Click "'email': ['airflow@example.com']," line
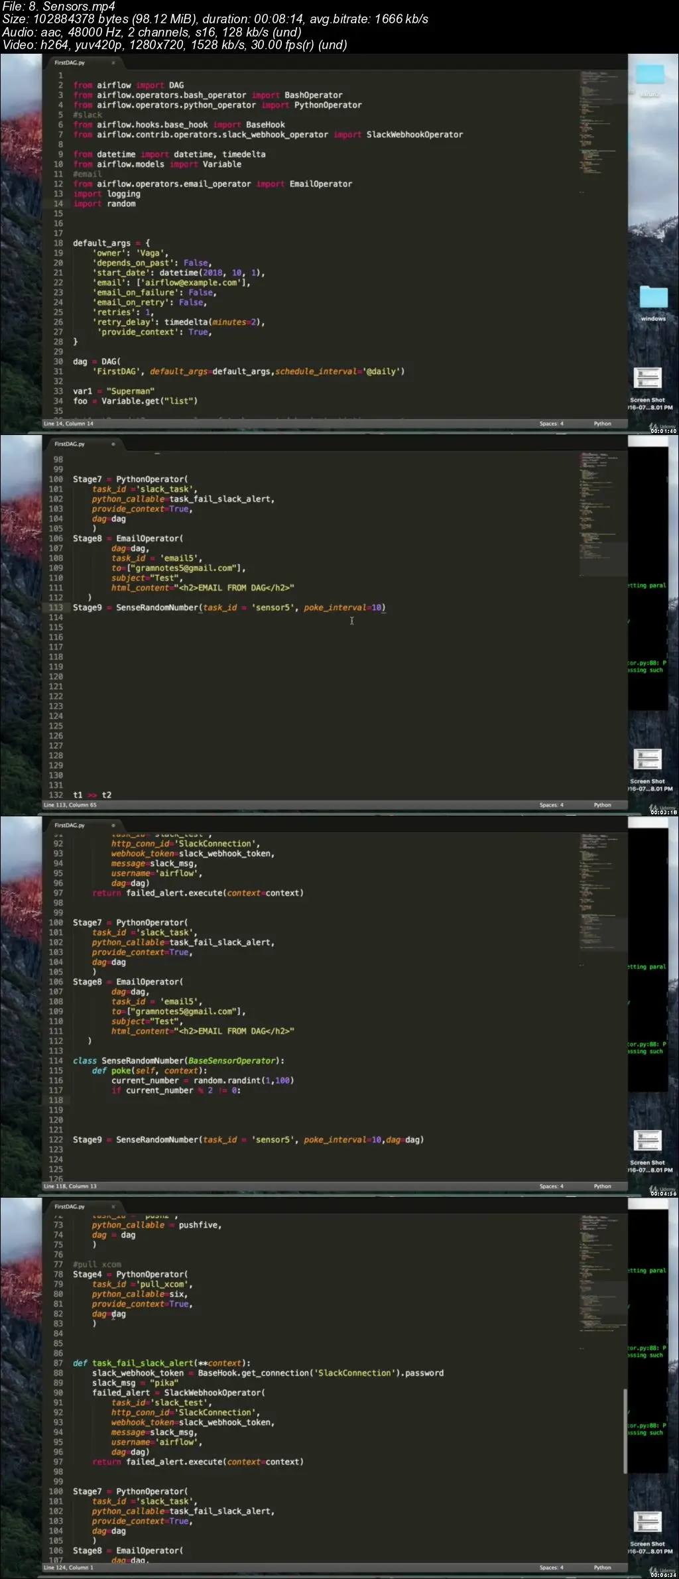This screenshot has height=1579, width=679. pos(172,283)
